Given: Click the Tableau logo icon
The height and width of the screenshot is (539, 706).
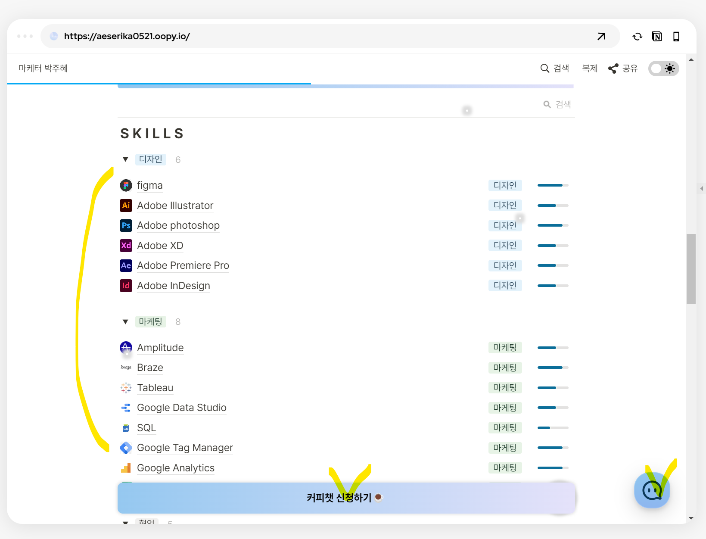Looking at the screenshot, I should tap(126, 388).
